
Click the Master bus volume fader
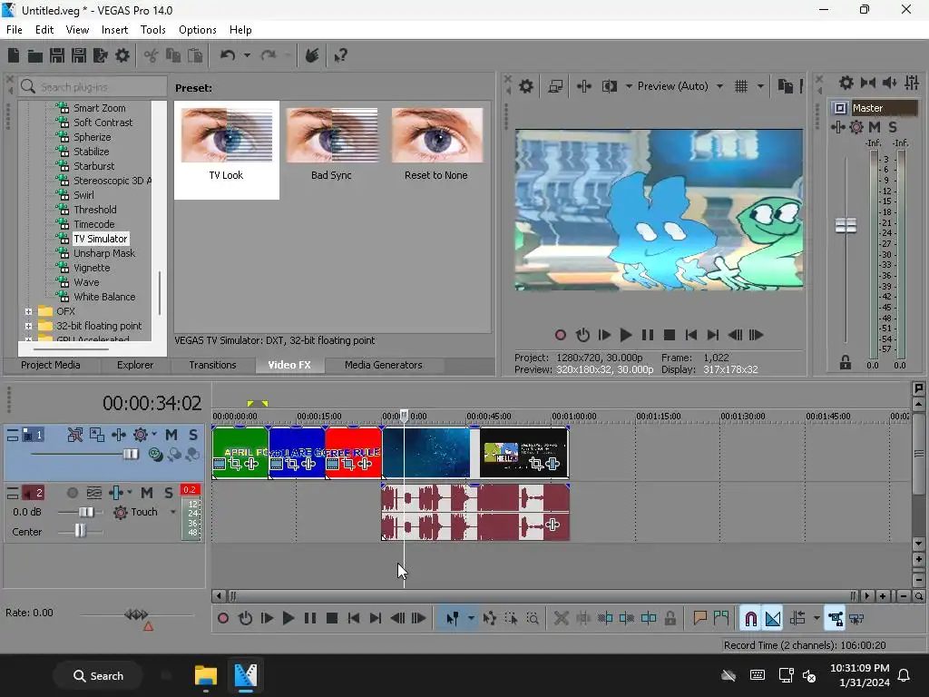846,226
